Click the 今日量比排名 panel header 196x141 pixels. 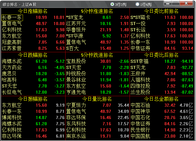tap(97, 99)
